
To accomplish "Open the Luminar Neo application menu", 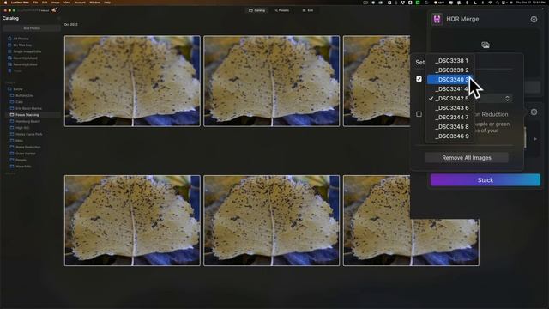I will coord(20,3).
